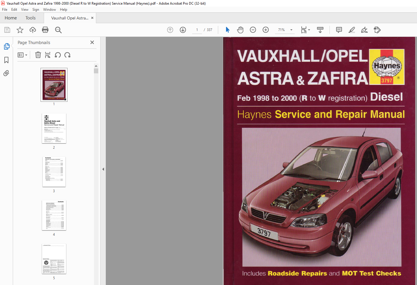The image size is (417, 285).
Task: Switch to the Tools tab
Action: point(30,18)
